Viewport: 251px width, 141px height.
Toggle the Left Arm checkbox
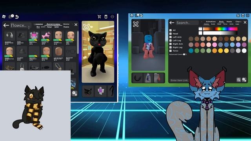[171, 37]
